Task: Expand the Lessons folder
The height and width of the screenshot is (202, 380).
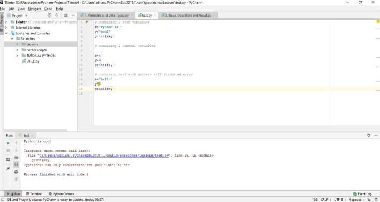Action: tap(17, 44)
